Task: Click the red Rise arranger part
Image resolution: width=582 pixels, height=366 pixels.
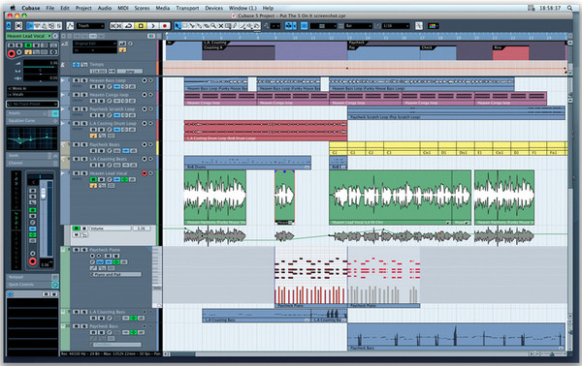Action: [x=510, y=53]
